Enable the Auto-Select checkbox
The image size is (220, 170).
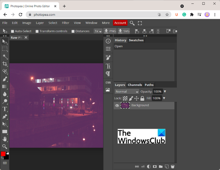click(13, 31)
